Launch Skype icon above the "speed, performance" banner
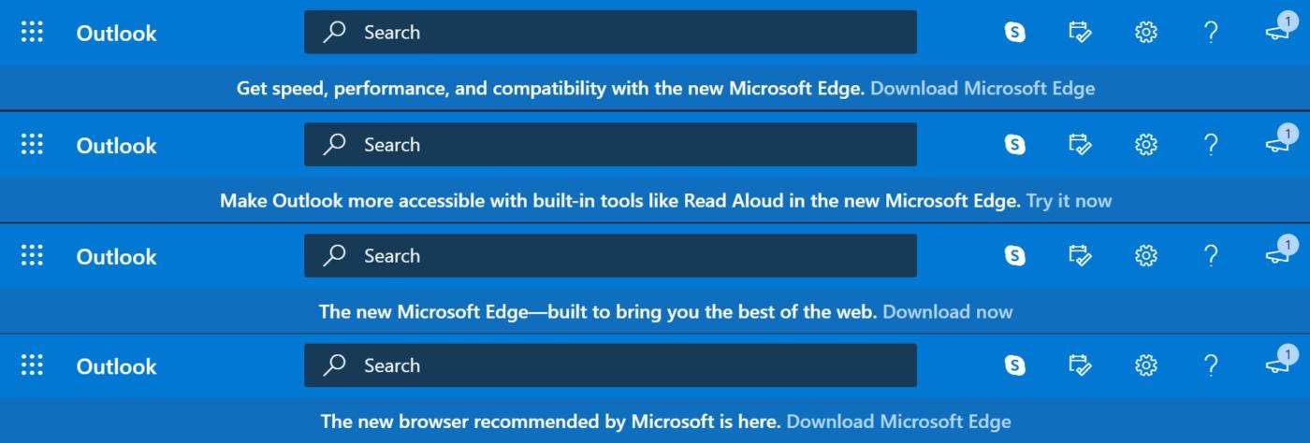 (1014, 33)
